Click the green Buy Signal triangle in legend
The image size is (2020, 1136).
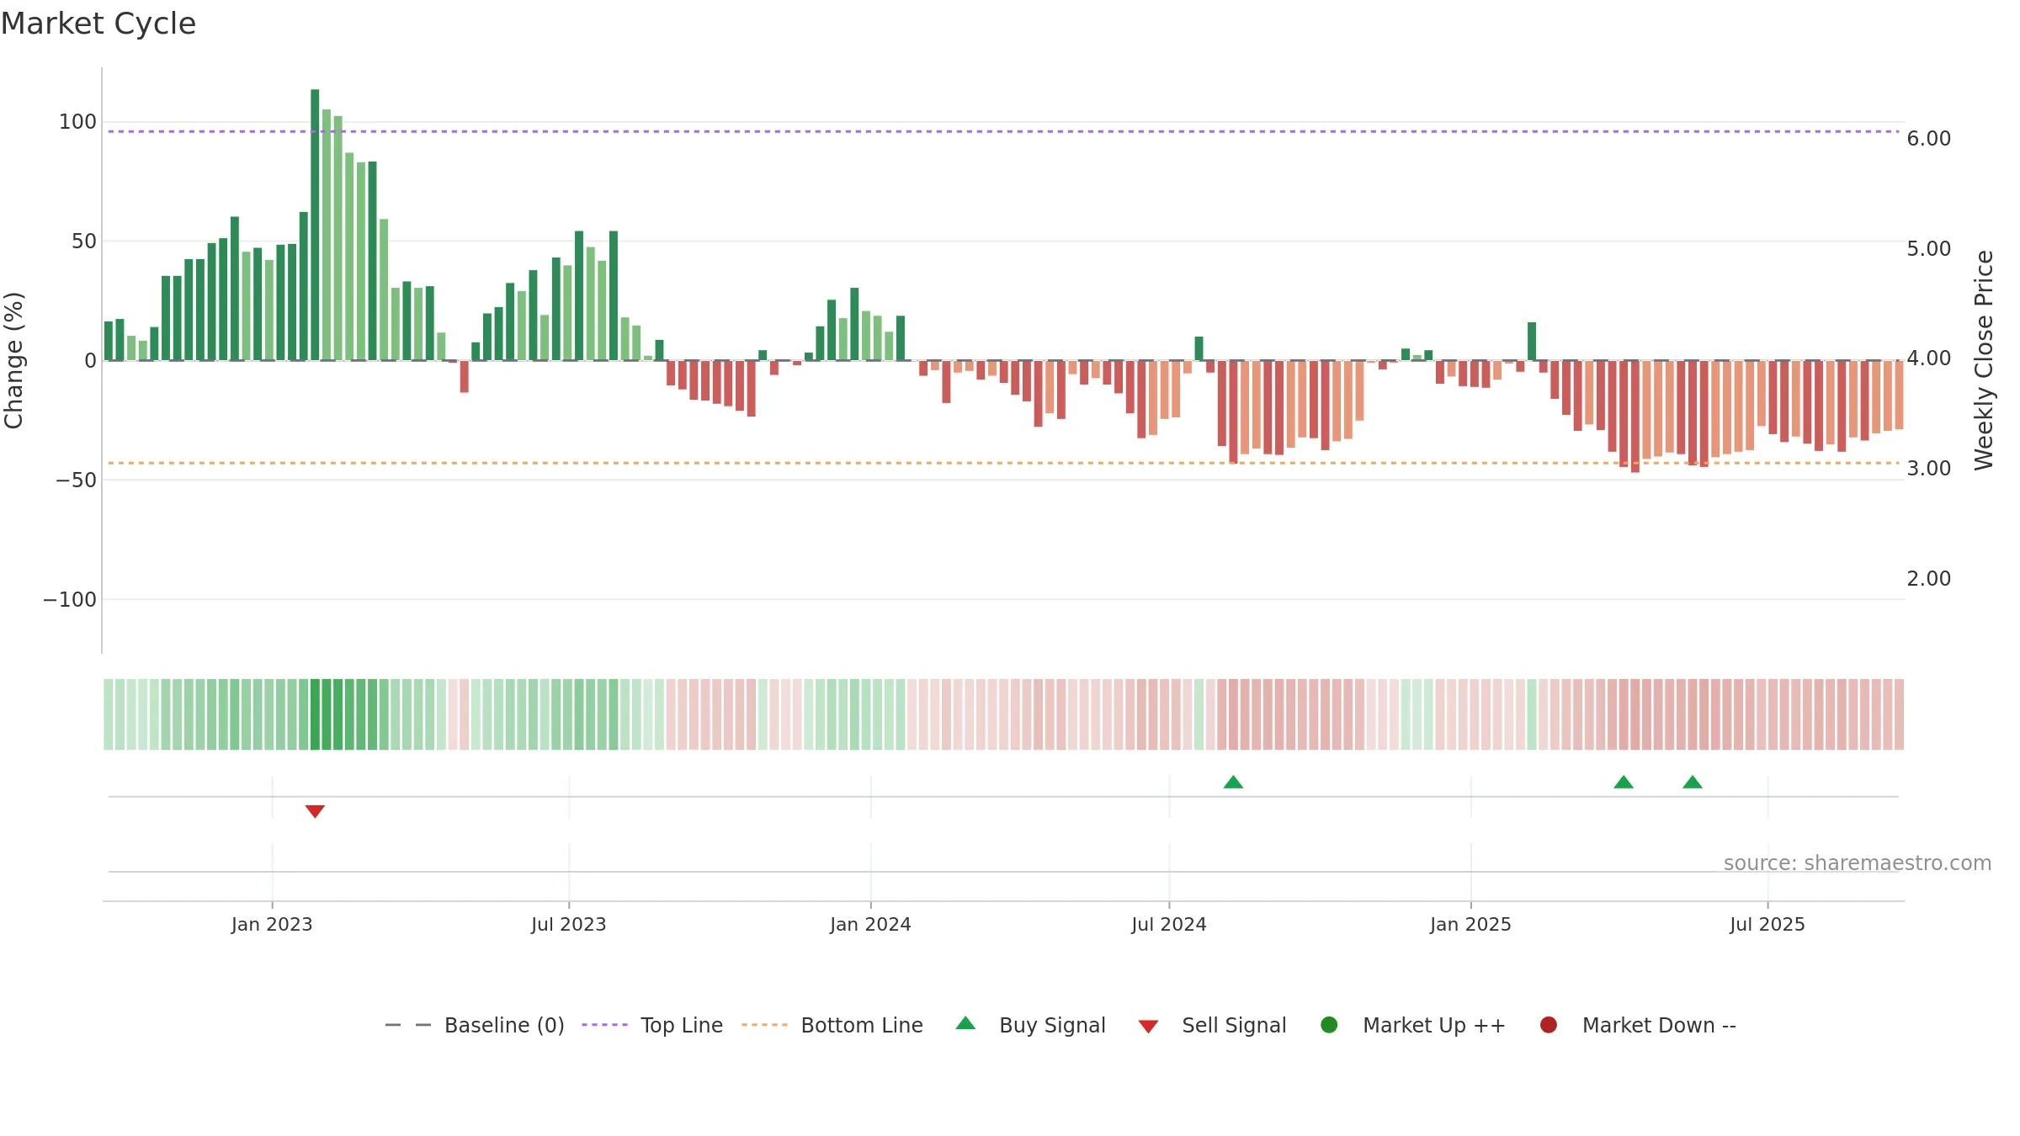coord(965,1023)
